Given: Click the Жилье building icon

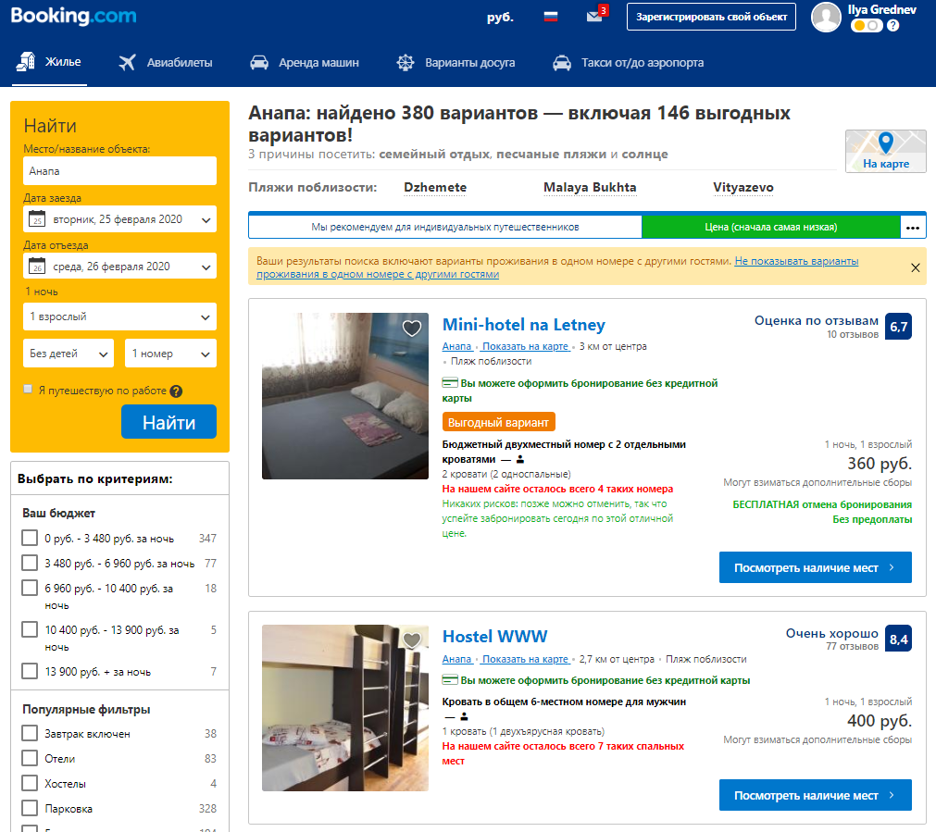Looking at the screenshot, I should click(25, 61).
